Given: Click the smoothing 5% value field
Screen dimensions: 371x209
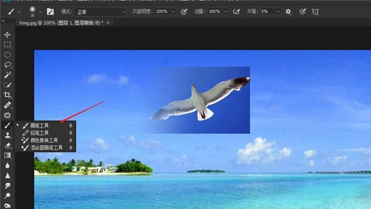Looking at the screenshot, I should (268, 11).
